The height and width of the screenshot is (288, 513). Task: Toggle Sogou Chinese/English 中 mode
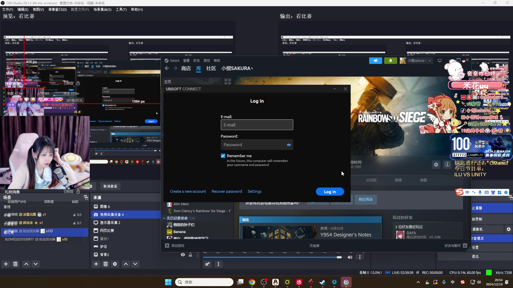pyautogui.click(x=467, y=193)
